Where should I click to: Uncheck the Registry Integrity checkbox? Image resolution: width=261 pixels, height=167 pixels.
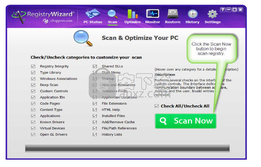pos(33,66)
